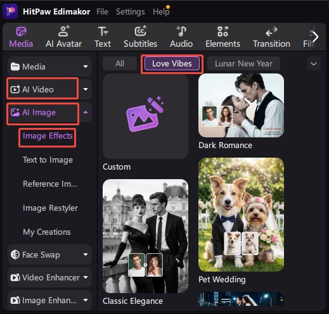Expand the category list chevron

(314, 63)
